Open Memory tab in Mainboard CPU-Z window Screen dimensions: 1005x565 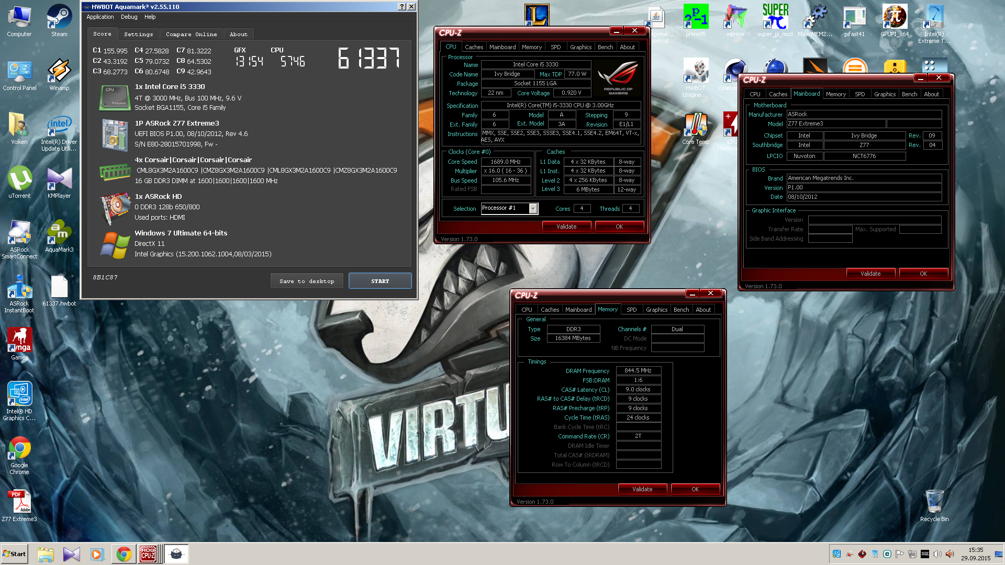tap(836, 94)
